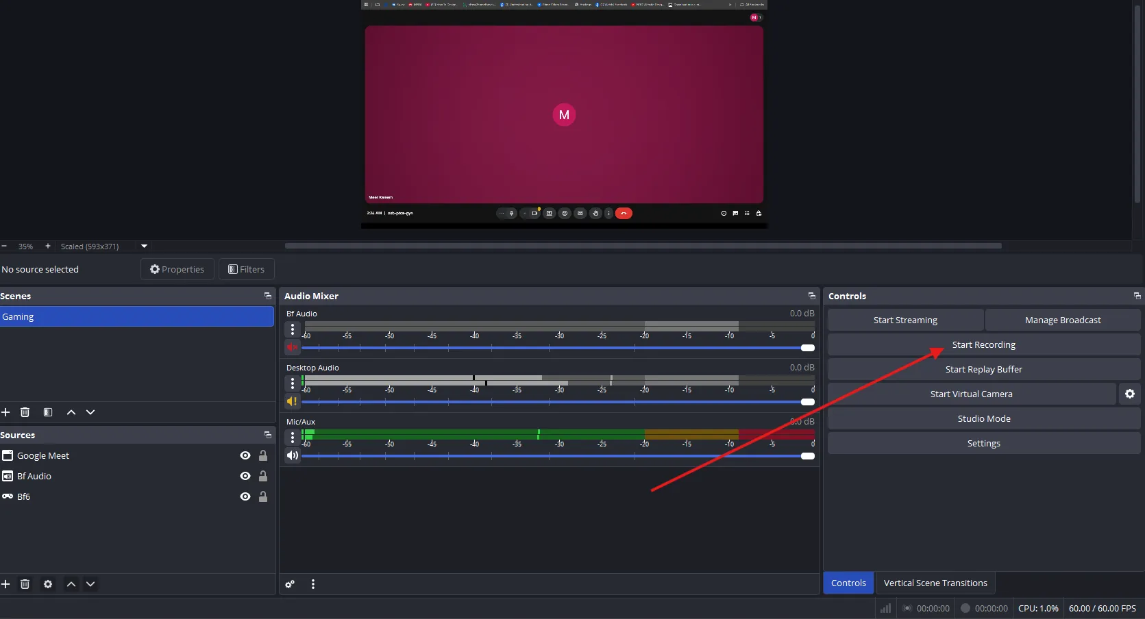Click Start Recording
This screenshot has height=619, width=1145.
pyautogui.click(x=983, y=344)
